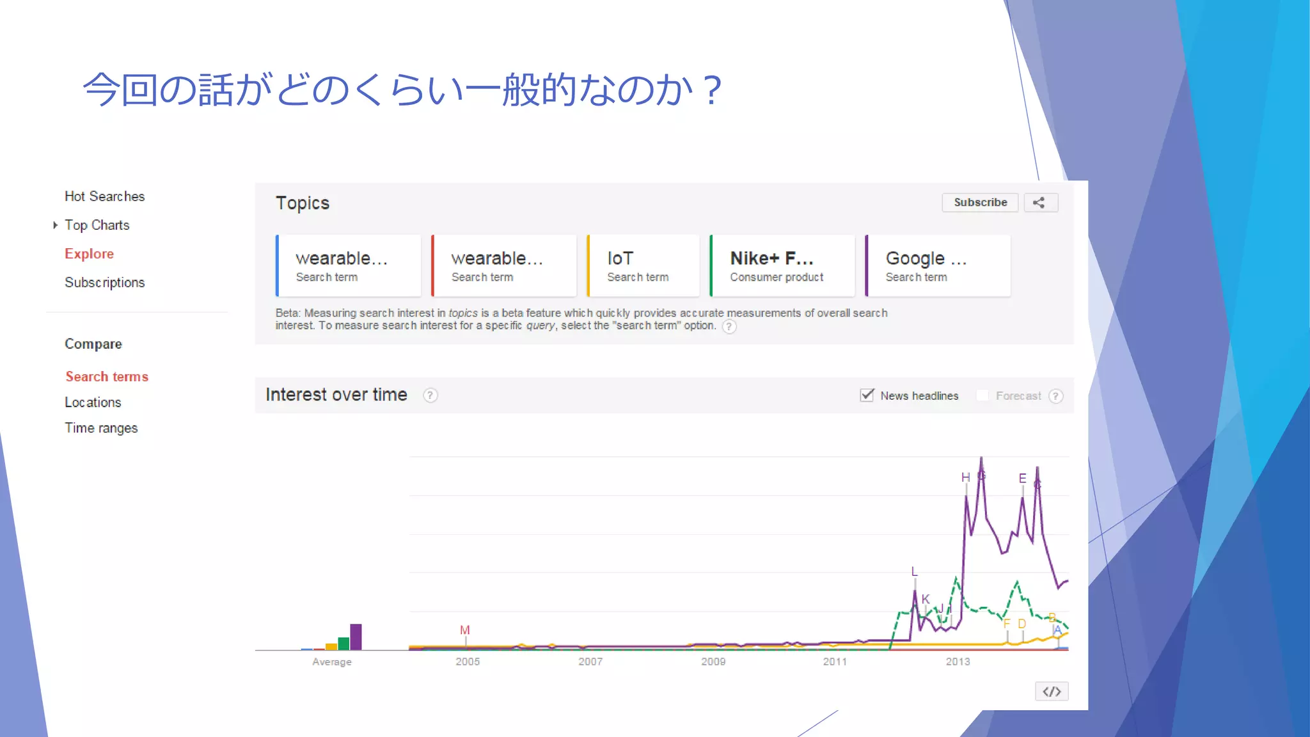Click the help icon after beta description
This screenshot has width=1310, height=737.
[x=729, y=326]
